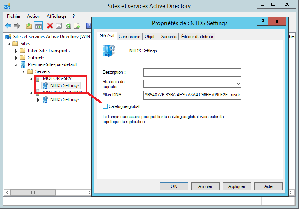Image resolution: width=299 pixels, height=209 pixels.
Task: Select the Servers tree item
Action: (x=42, y=71)
